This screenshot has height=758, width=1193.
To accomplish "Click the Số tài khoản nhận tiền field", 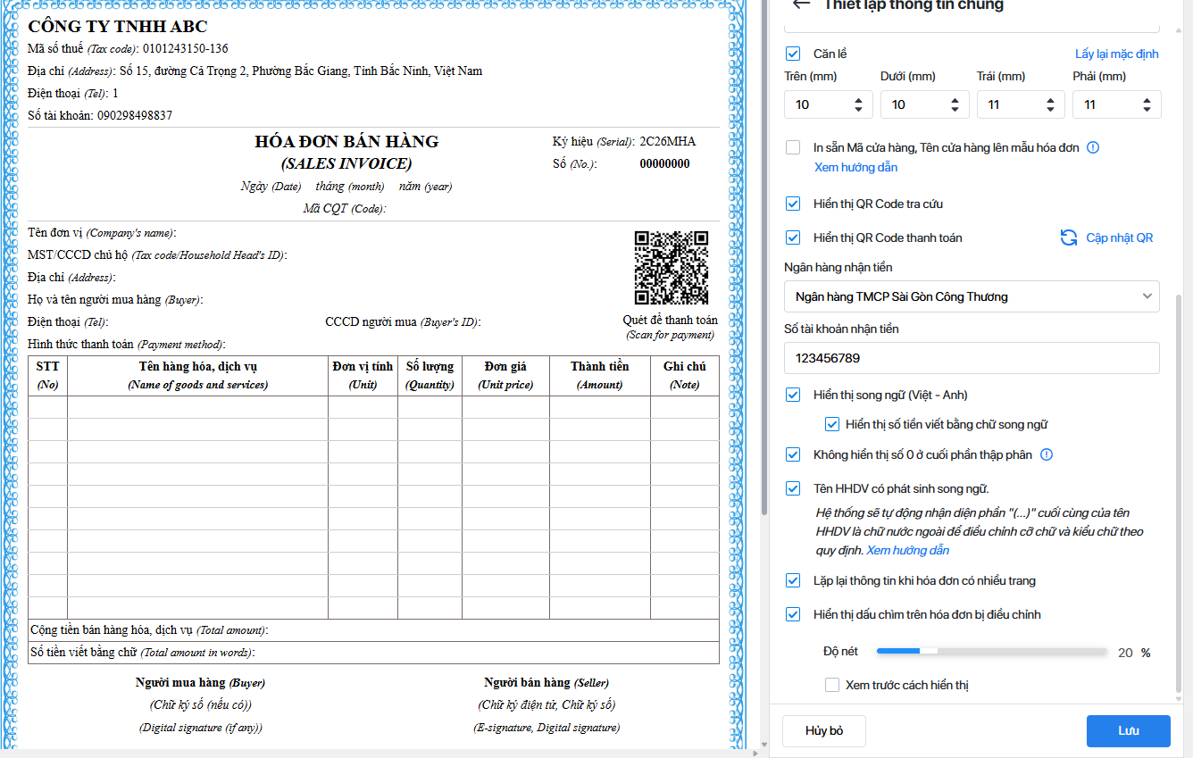I will point(971,358).
